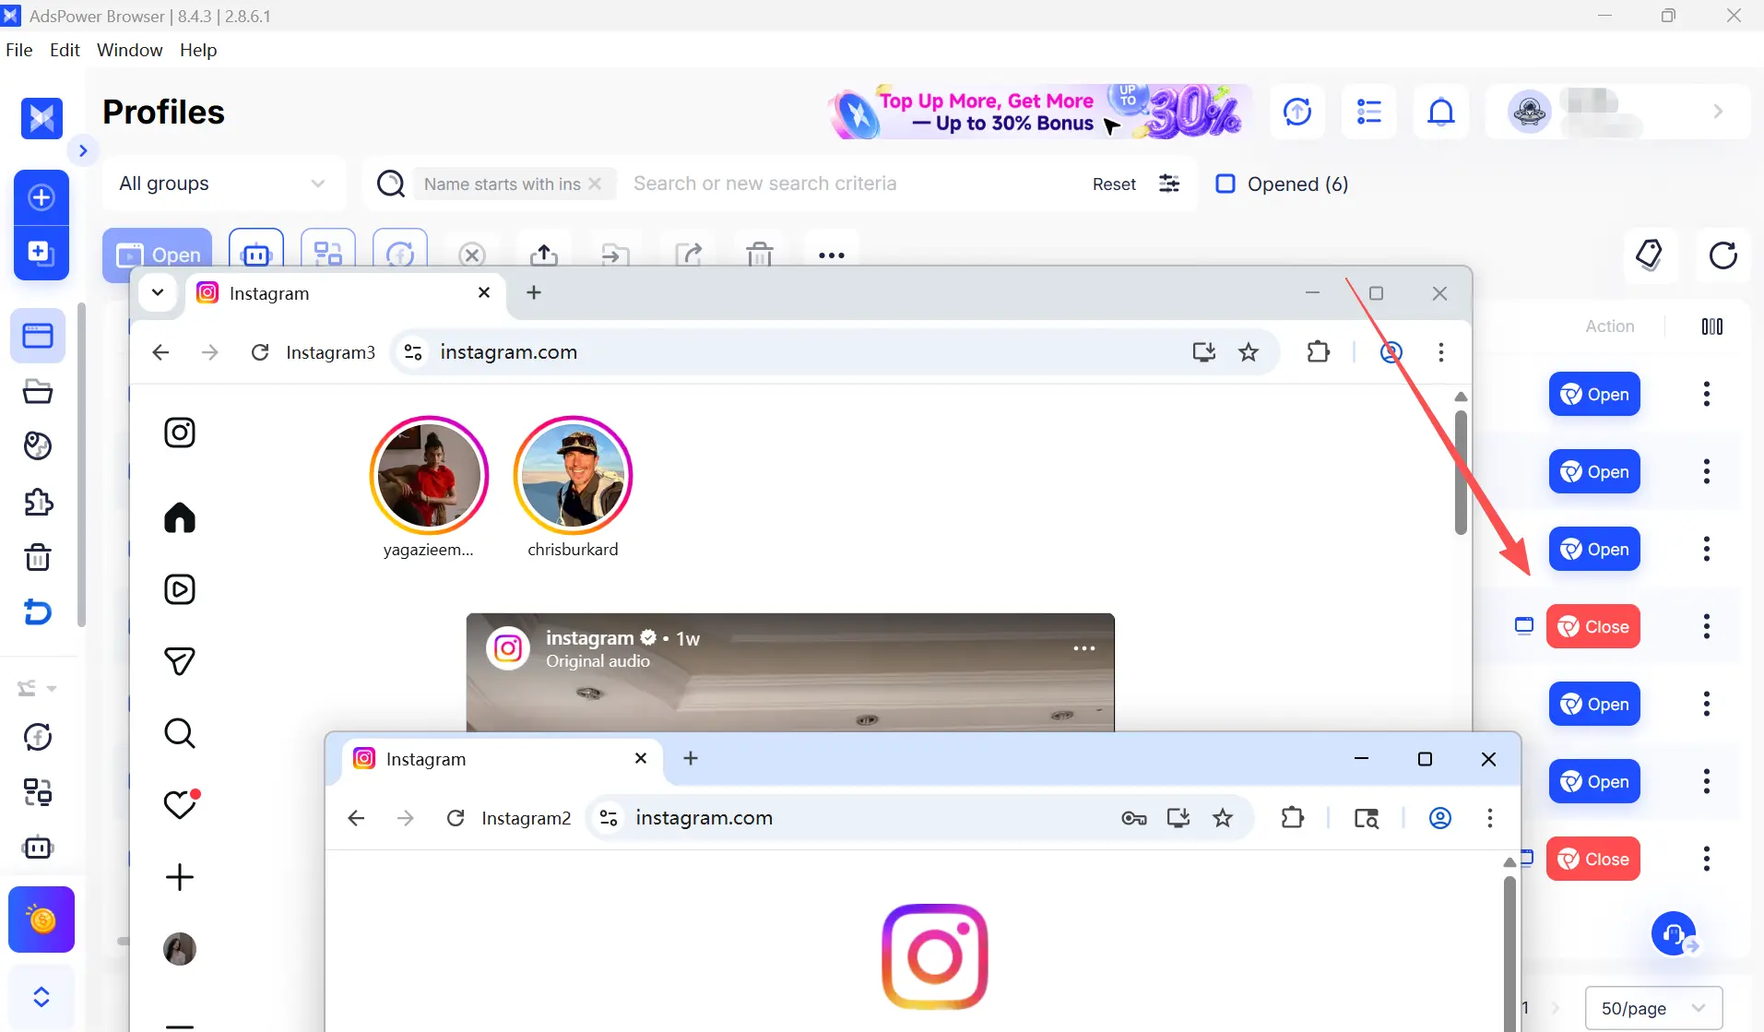Click the first red Close button in Action column

pyautogui.click(x=1593, y=626)
